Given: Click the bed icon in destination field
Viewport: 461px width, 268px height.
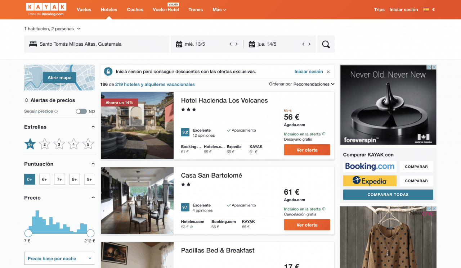Looking at the screenshot, I should [33, 44].
